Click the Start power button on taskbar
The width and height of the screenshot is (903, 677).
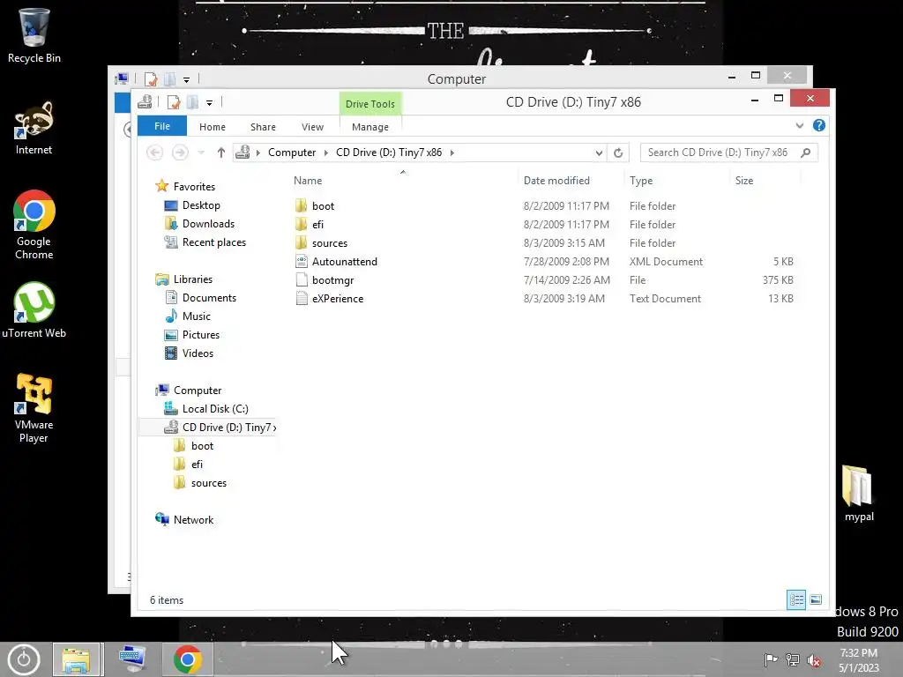pos(24,659)
